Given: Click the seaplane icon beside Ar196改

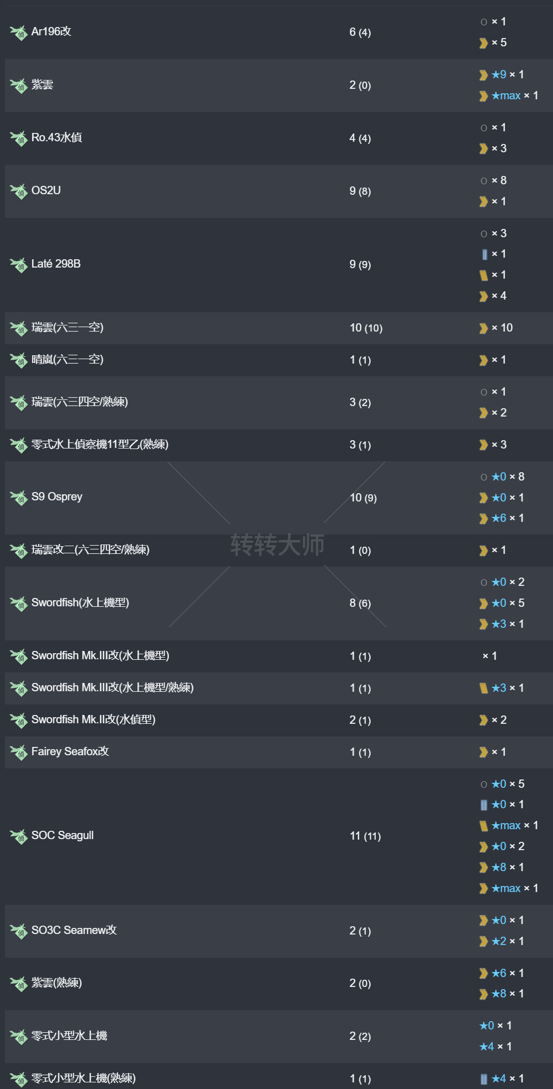Looking at the screenshot, I should pyautogui.click(x=19, y=33).
